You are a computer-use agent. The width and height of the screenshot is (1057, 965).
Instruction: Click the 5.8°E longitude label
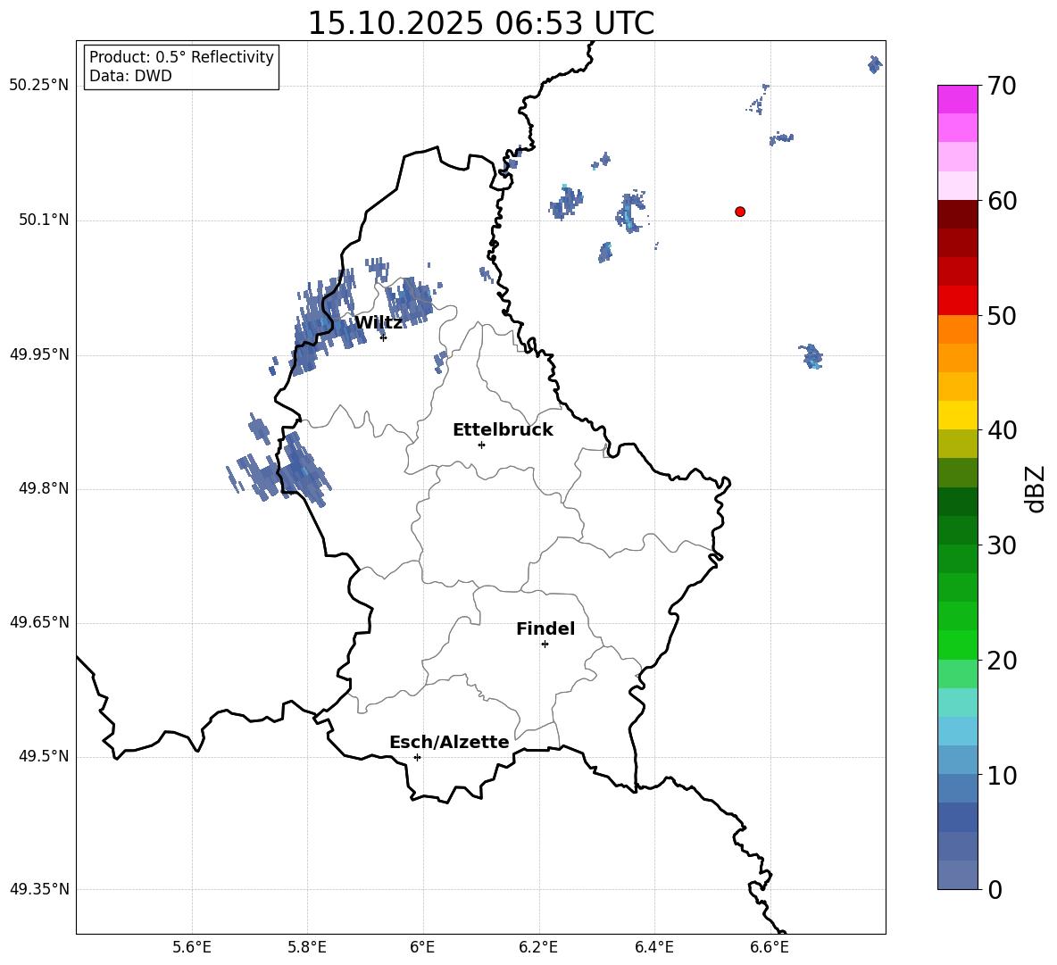pos(307,947)
